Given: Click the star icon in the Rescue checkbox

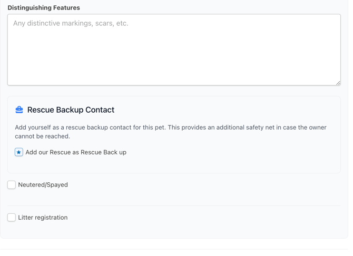Looking at the screenshot, I should tap(19, 152).
